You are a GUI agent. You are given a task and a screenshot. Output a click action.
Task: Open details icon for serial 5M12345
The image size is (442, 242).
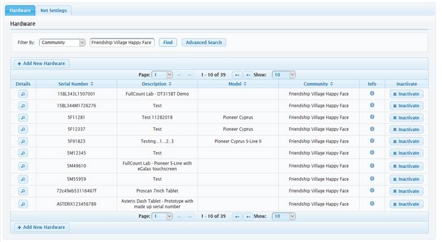pos(23,153)
